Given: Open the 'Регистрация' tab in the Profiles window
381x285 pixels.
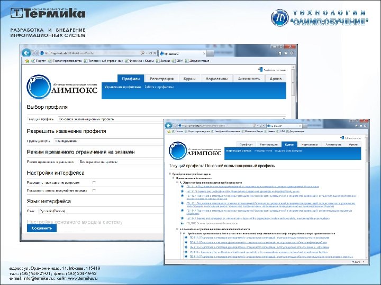Looking at the screenshot, I should pos(161,79).
